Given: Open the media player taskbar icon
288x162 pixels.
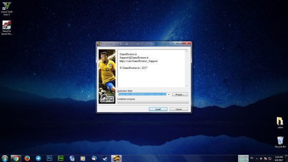Looking at the screenshot, I should [x=83, y=158].
